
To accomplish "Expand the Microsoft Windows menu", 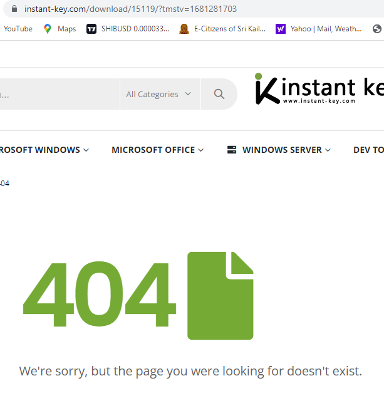I will 44,150.
